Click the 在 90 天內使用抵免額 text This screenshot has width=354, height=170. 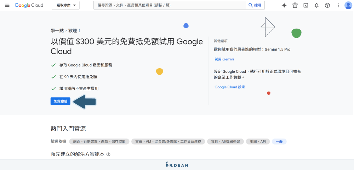click(78, 77)
